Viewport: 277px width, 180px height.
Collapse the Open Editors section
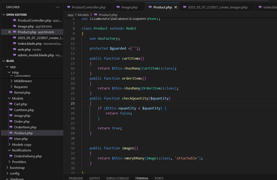pyautogui.click(x=3, y=14)
